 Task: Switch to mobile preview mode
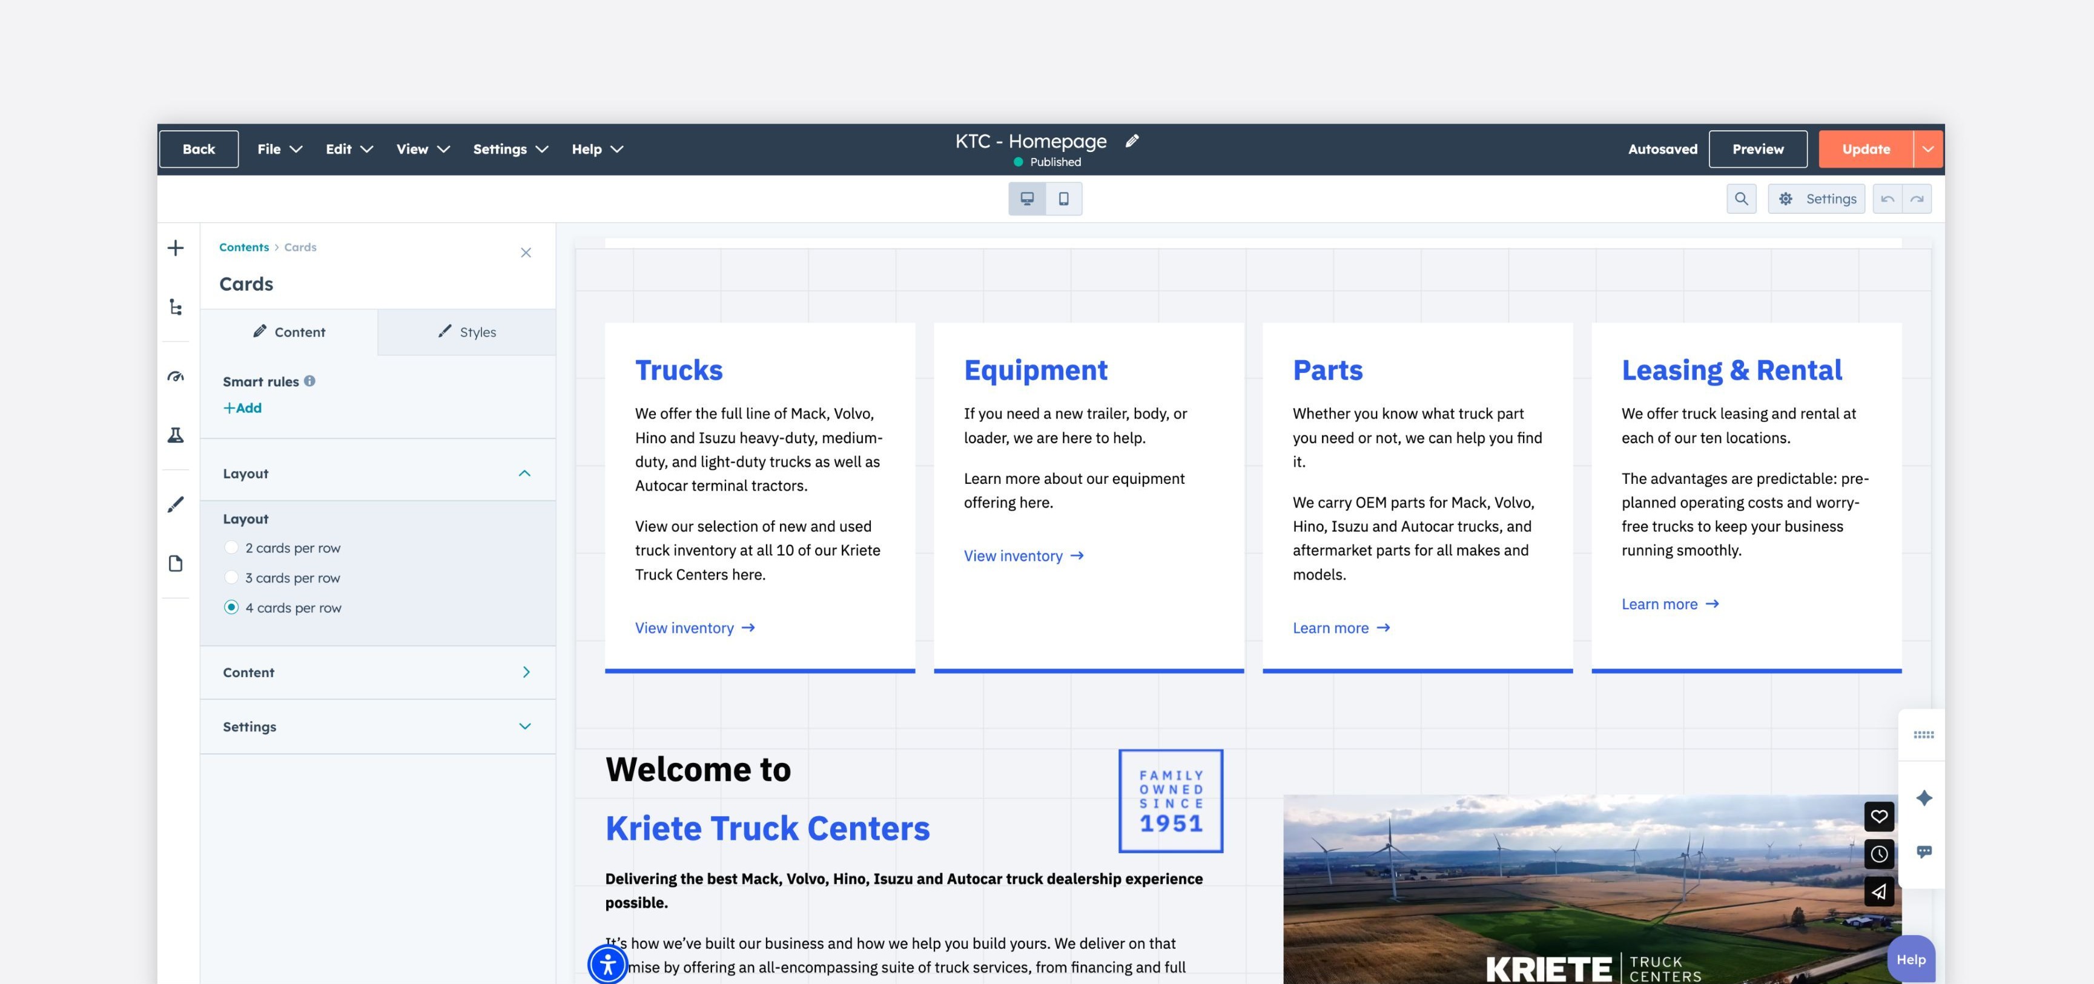pyautogui.click(x=1064, y=198)
